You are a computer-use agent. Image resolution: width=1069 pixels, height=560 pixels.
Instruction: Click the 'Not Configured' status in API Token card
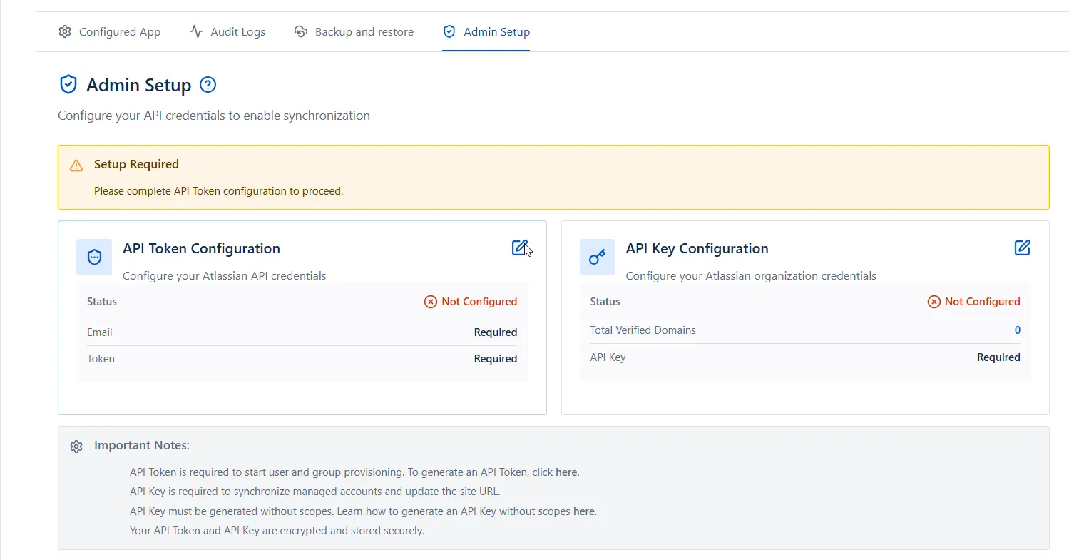coord(479,302)
